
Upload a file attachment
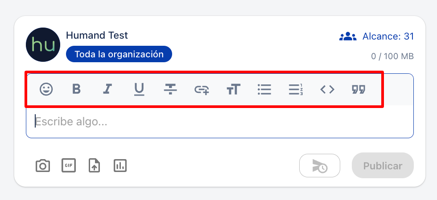point(95,165)
